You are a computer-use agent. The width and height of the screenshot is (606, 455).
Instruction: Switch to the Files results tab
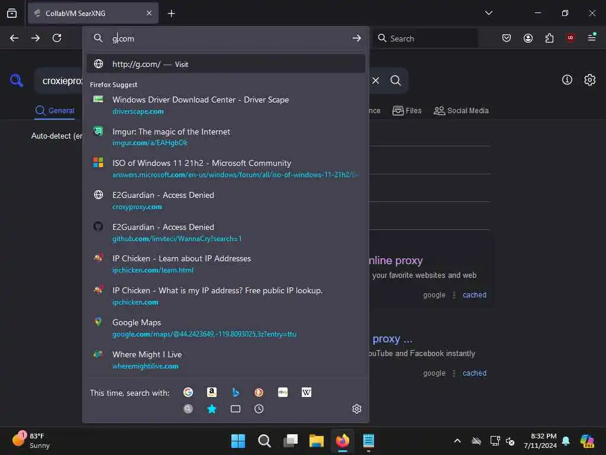407,111
